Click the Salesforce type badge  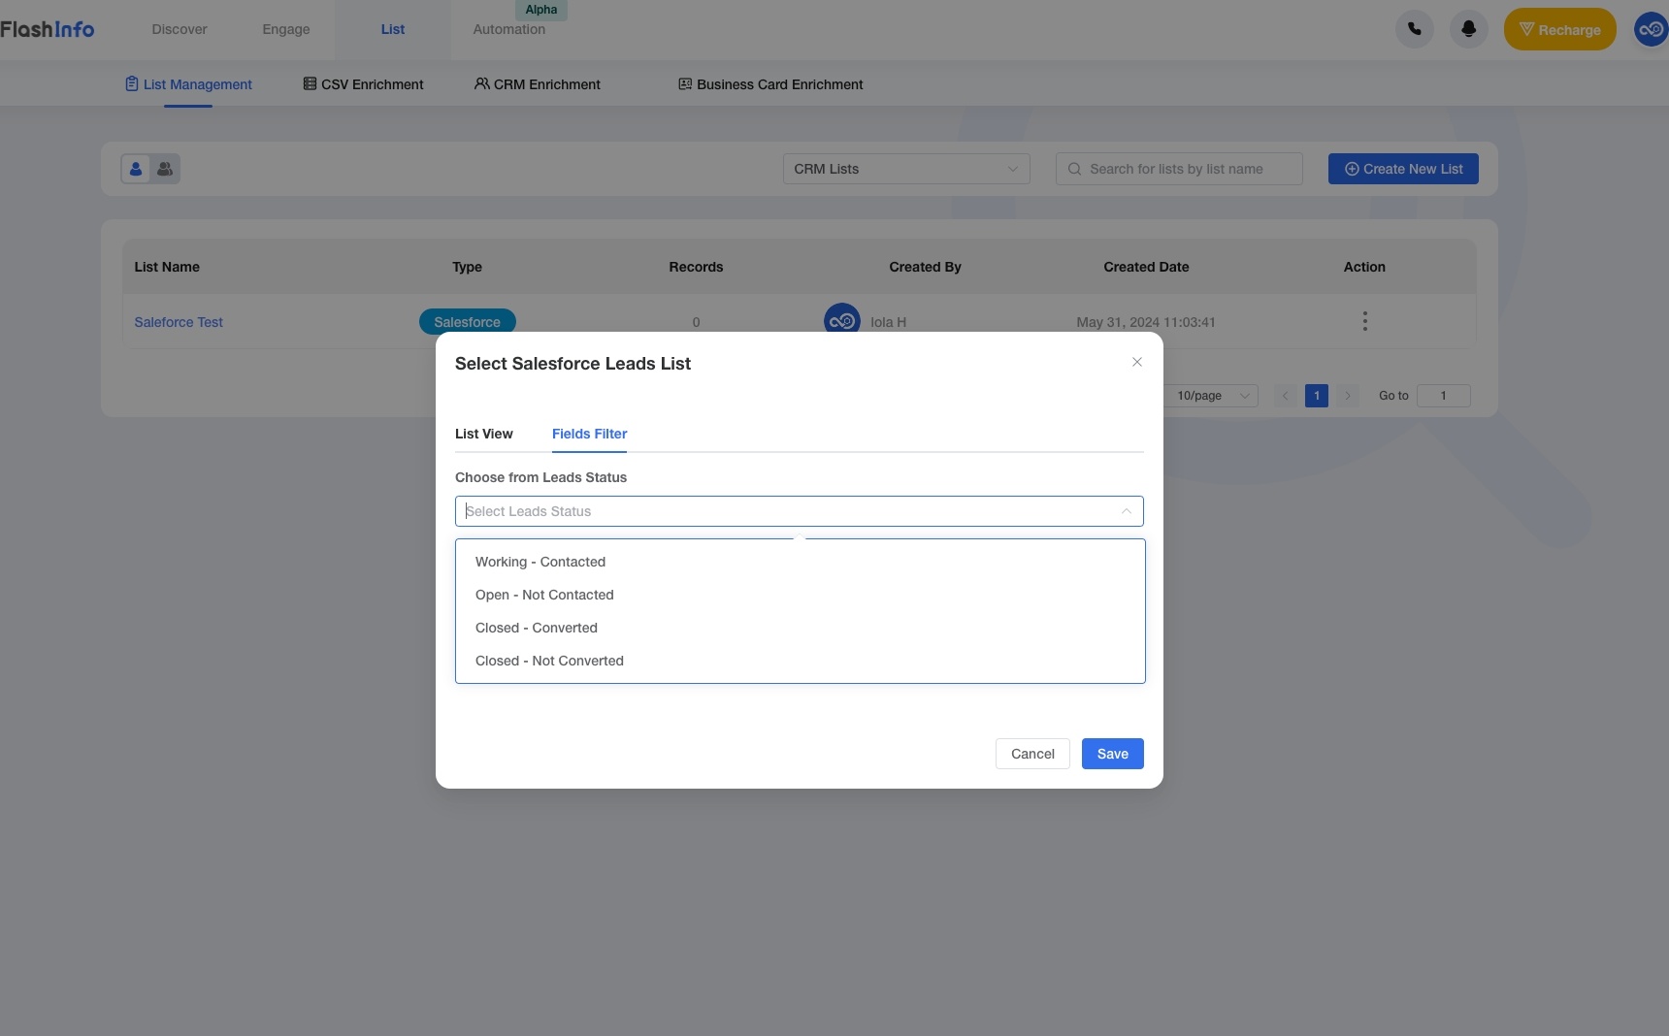pyautogui.click(x=467, y=321)
